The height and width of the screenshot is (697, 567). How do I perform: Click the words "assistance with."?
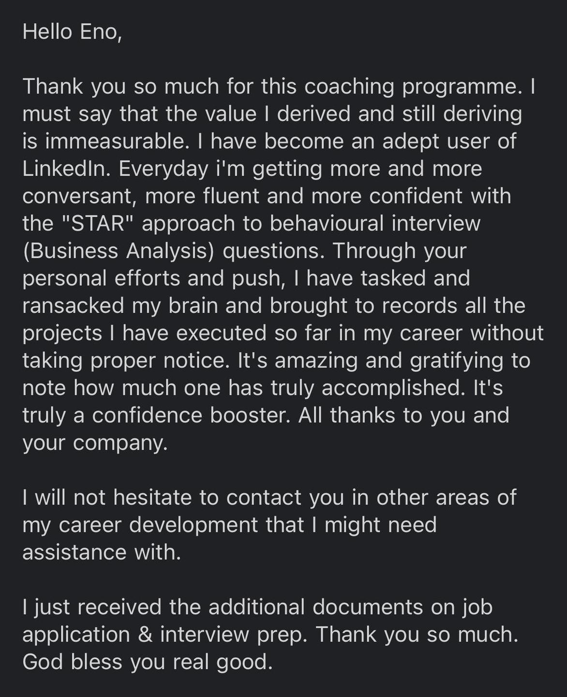(102, 552)
